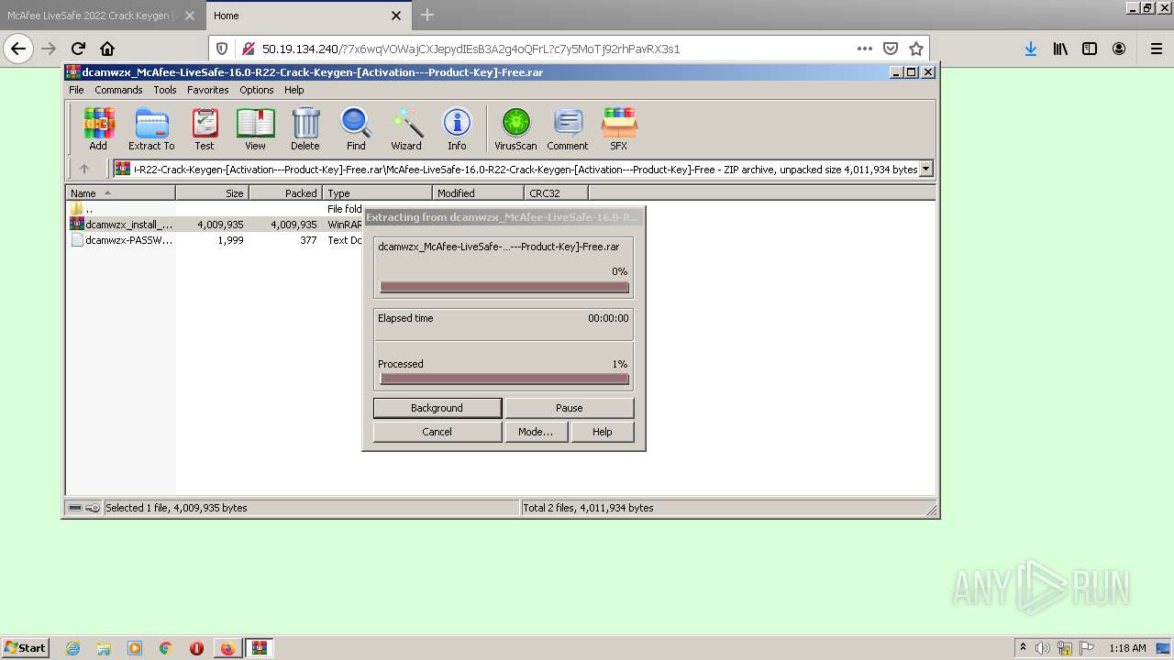The image size is (1174, 660).
Task: Sort by Packed column header
Action: [x=285, y=192]
